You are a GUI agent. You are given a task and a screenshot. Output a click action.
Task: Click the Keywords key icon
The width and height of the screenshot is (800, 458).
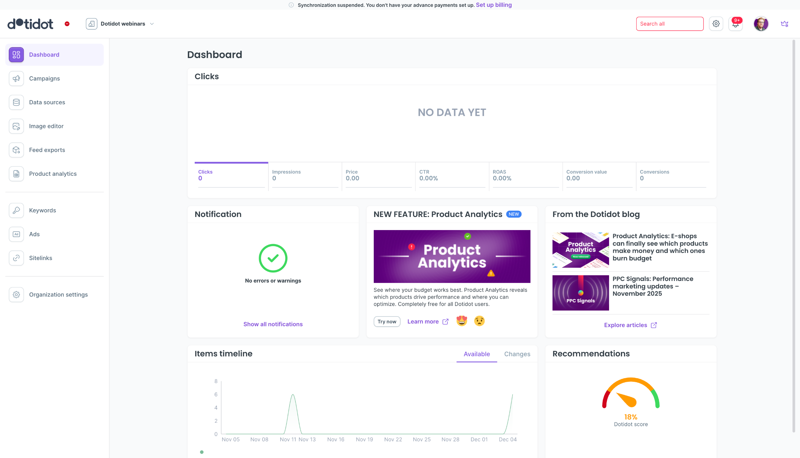tap(16, 210)
